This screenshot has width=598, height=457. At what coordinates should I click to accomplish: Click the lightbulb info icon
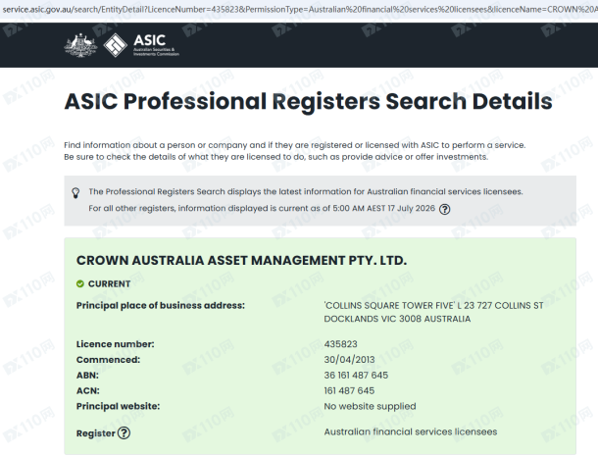[75, 192]
